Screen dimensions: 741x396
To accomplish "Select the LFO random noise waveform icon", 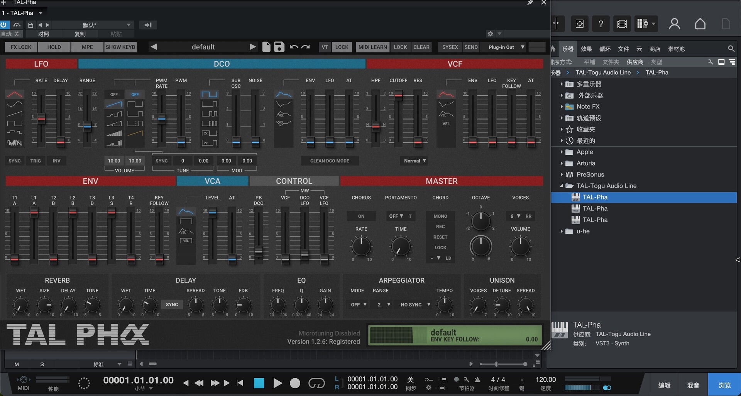I will tap(15, 143).
